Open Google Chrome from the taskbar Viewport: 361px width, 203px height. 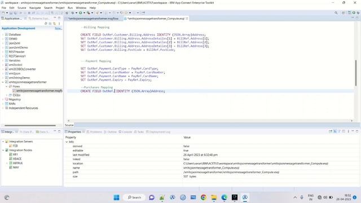[203, 197]
